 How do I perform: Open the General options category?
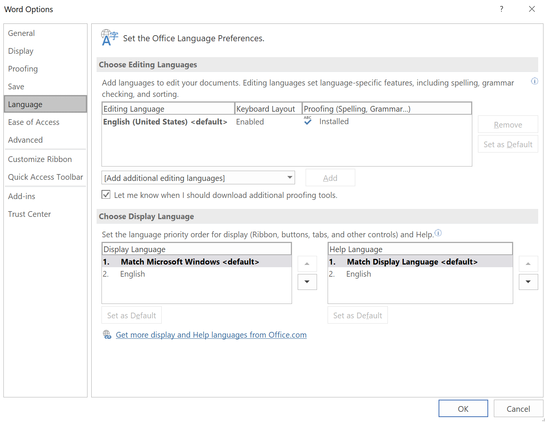[x=45, y=33]
